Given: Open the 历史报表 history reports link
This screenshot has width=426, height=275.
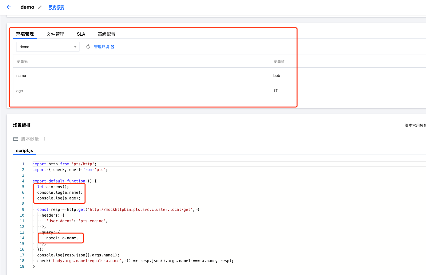Looking at the screenshot, I should pos(56,7).
